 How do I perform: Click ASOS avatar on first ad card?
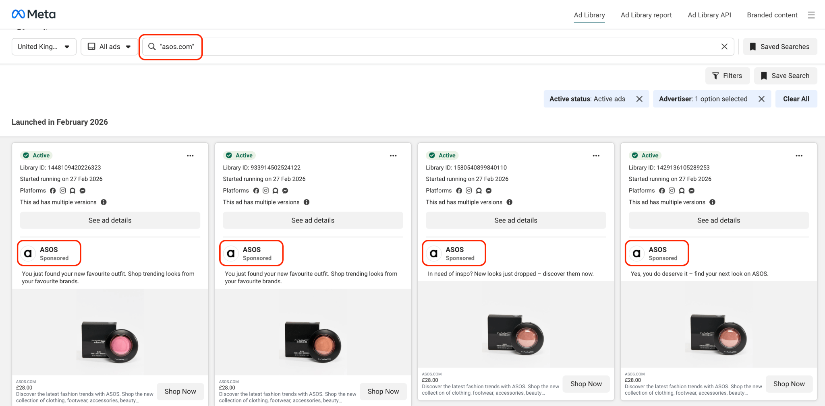pyautogui.click(x=28, y=253)
